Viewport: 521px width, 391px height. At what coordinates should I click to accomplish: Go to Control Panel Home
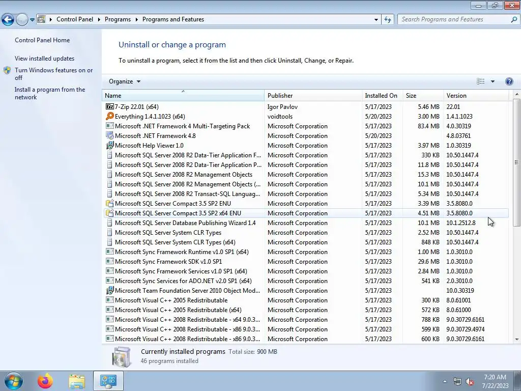[x=42, y=40]
